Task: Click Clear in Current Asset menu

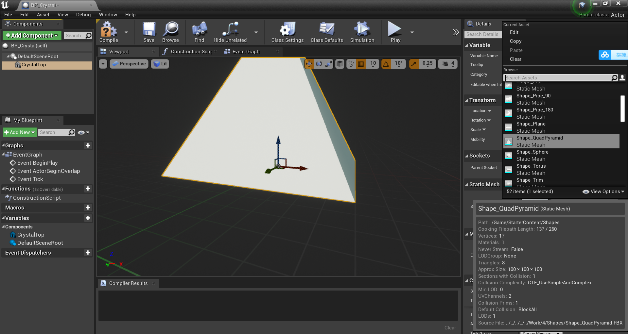Action: (x=516, y=59)
